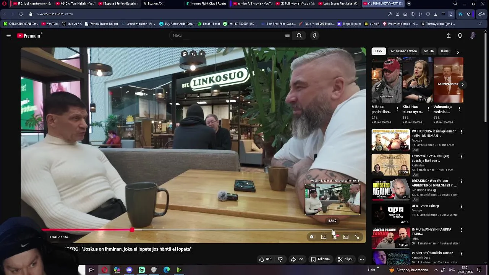Open the Siitepöly huomenna weather widget
Viewport: 489px width, 275px height.
point(408,270)
